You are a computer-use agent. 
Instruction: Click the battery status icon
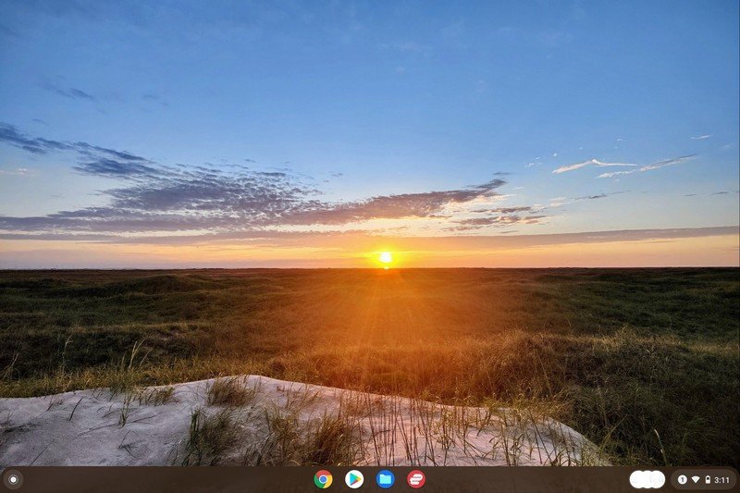click(x=708, y=480)
